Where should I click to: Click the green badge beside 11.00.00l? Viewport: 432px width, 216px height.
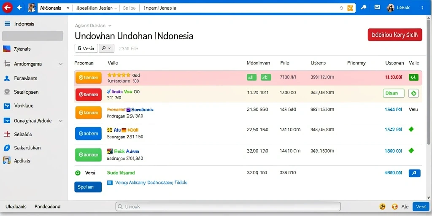413,78
